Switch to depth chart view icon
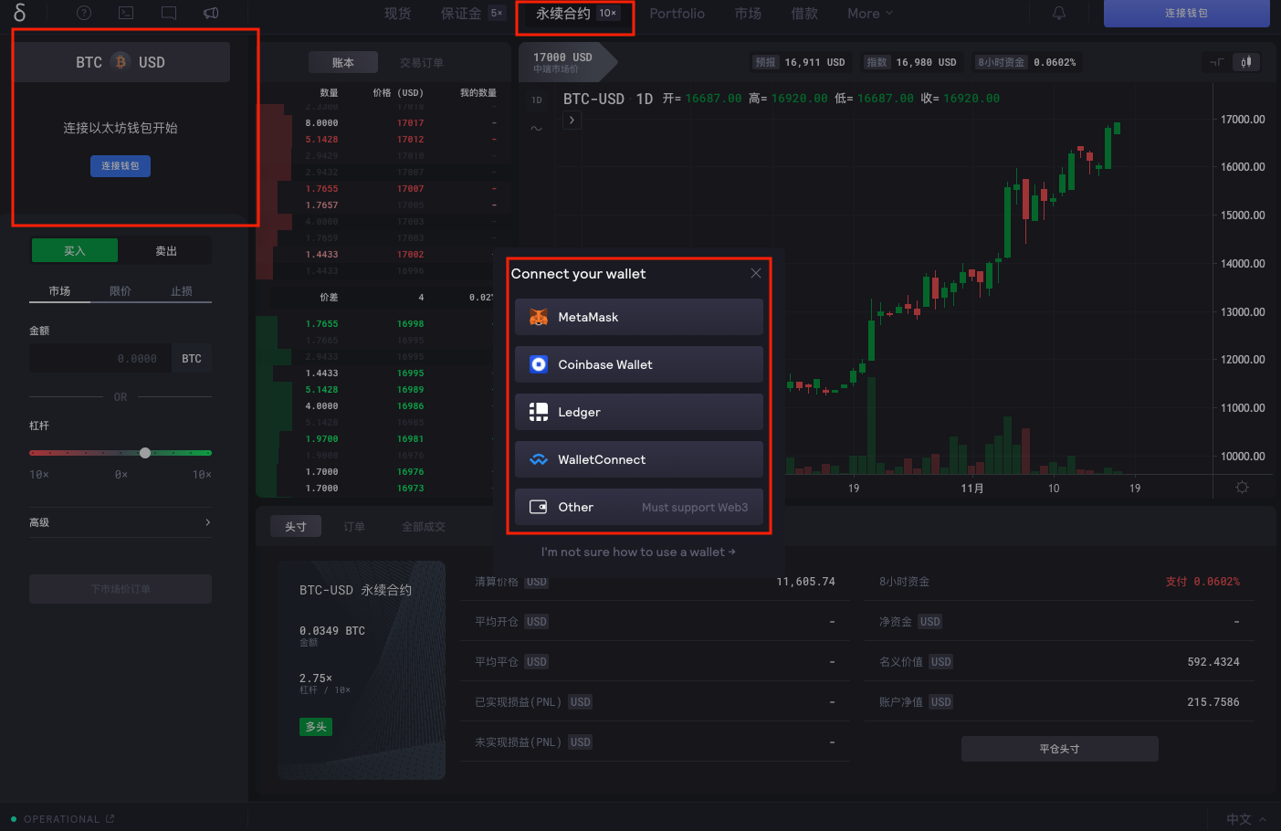The width and height of the screenshot is (1281, 831). (1217, 62)
